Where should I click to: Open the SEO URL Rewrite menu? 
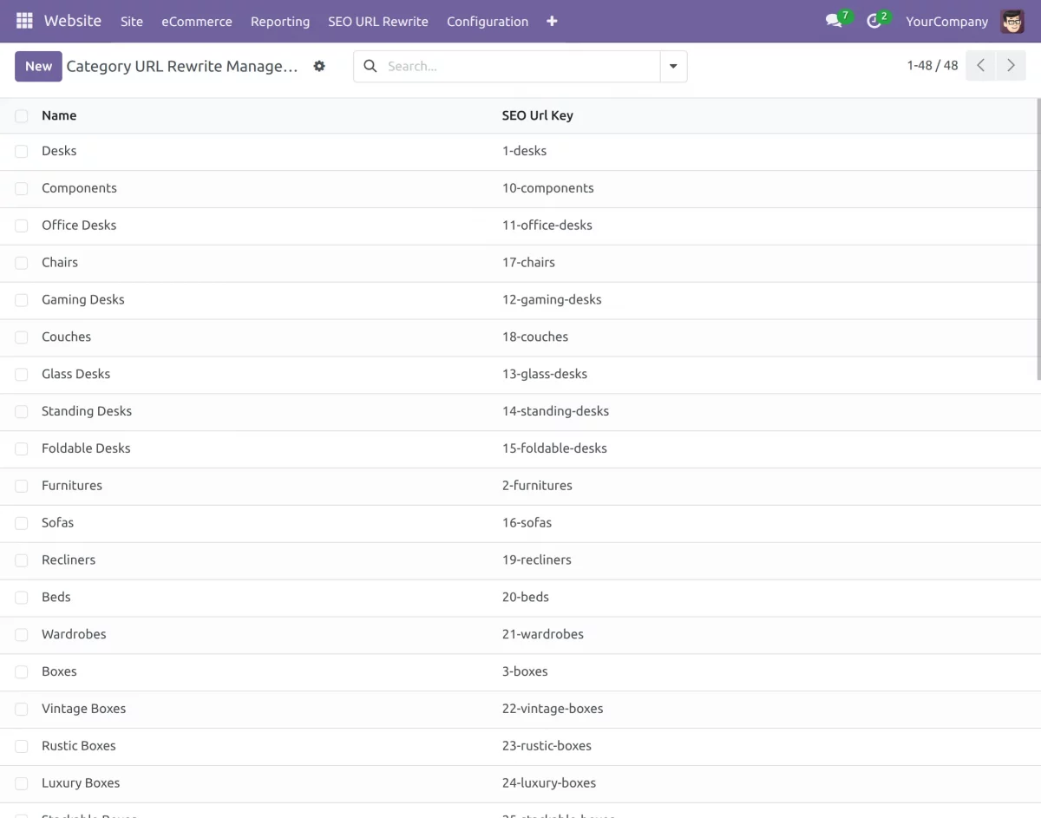coord(378,21)
